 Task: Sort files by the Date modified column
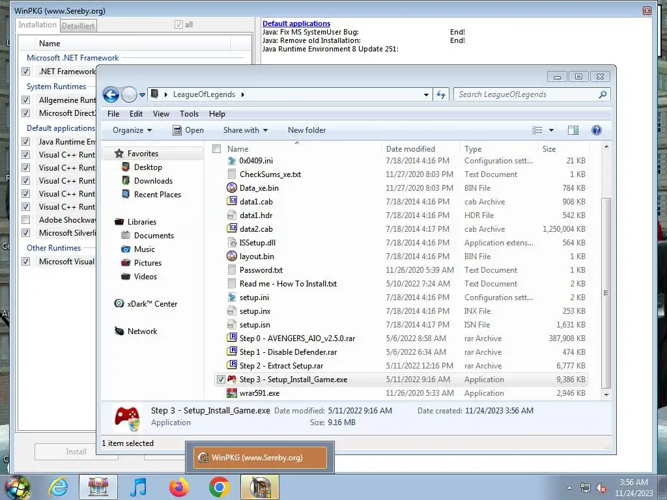410,149
